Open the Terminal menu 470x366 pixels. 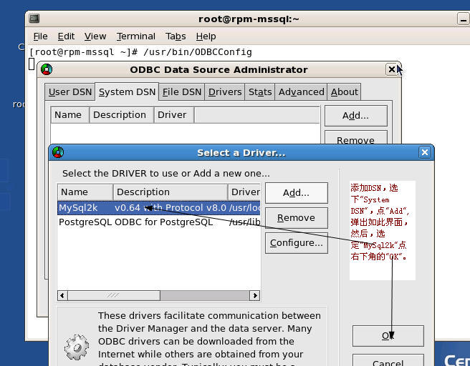(136, 36)
